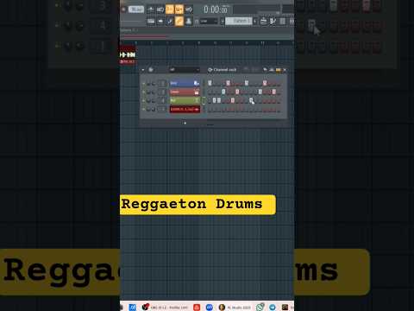Toggle the wait-for-input icon next to the metronome
The height and width of the screenshot is (311, 414).
tap(160, 10)
